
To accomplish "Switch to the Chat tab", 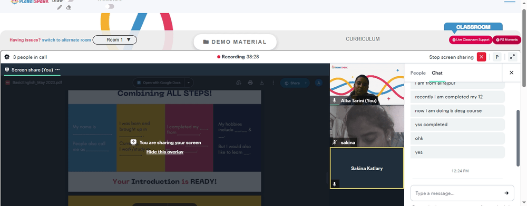I will (x=437, y=73).
